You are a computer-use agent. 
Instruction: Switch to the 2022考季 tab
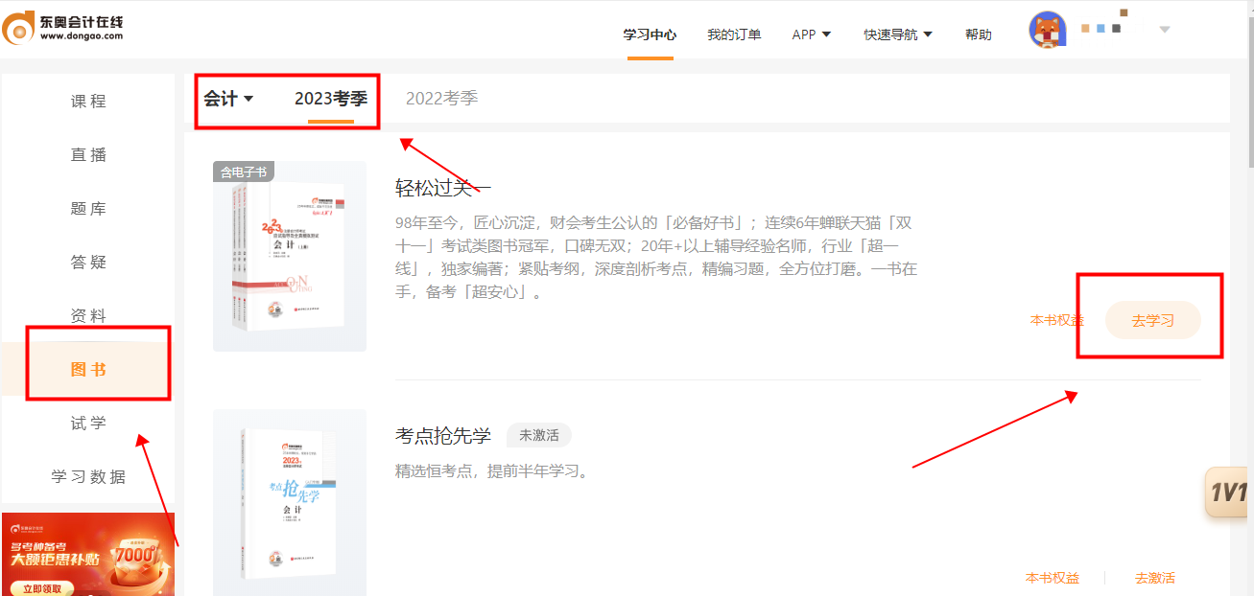click(x=441, y=99)
